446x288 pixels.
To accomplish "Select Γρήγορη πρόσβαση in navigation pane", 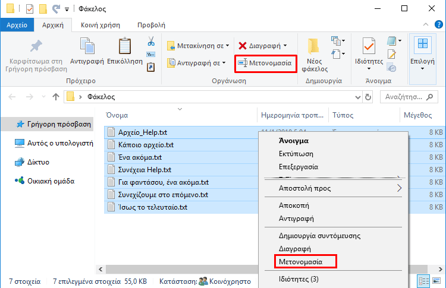I will [48, 124].
